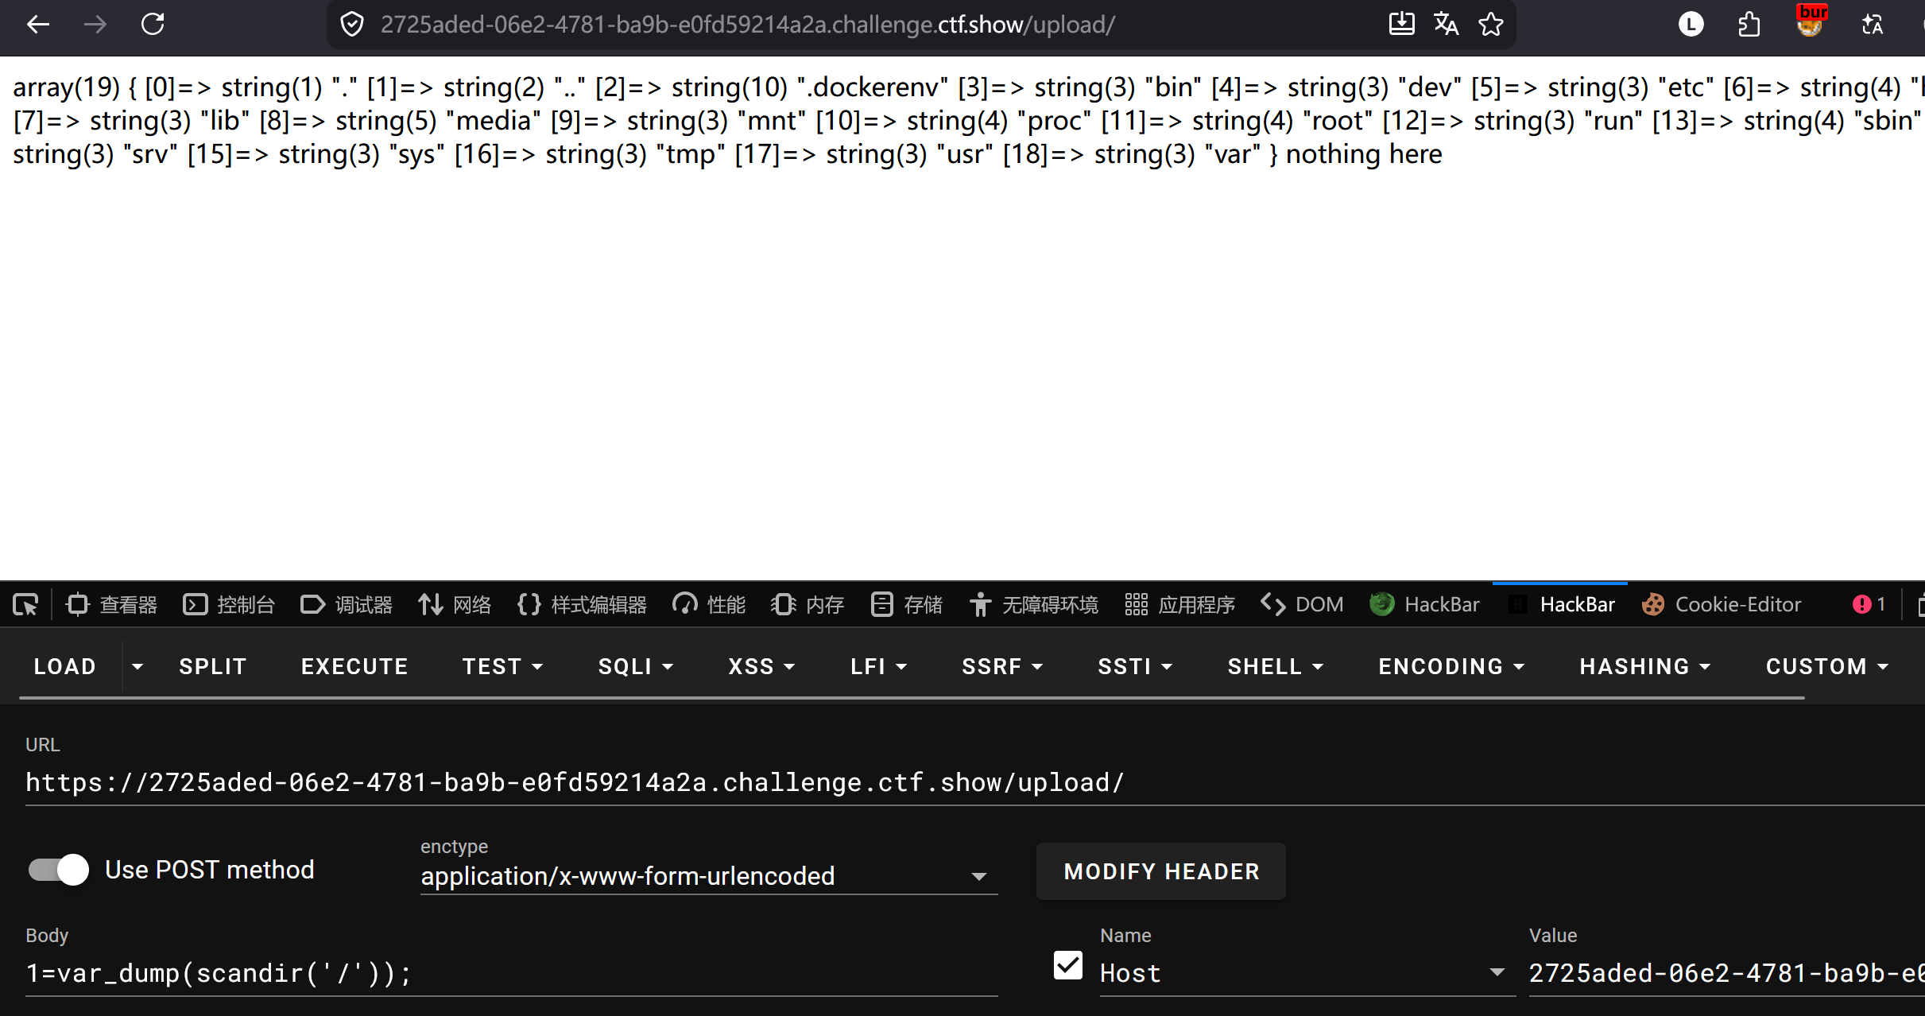Click the install/download page icon in the address bar
Screen dimensions: 1925x1016
[x=1401, y=25]
